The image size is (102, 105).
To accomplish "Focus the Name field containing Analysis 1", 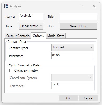I will click(x=31, y=16).
